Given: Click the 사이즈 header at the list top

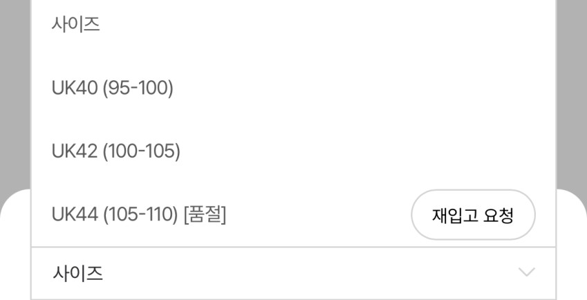Looking at the screenshot, I should (75, 24).
